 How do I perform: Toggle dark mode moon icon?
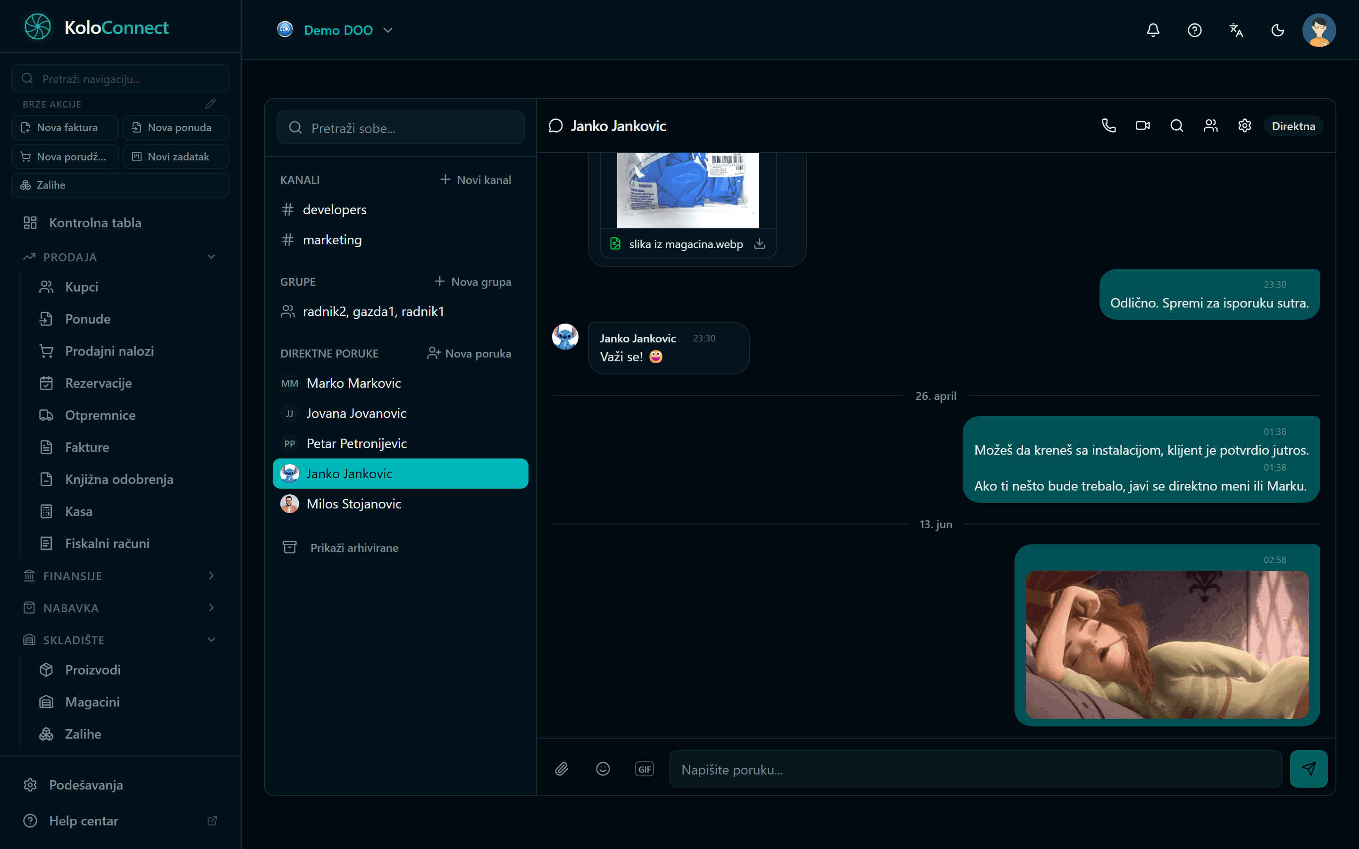point(1277,30)
